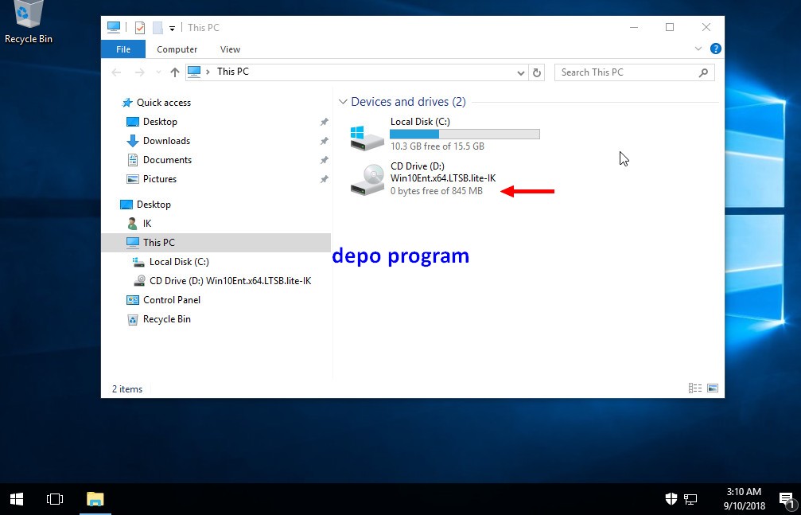The height and width of the screenshot is (515, 801).
Task: Click the Search This PC box
Action: click(x=635, y=72)
